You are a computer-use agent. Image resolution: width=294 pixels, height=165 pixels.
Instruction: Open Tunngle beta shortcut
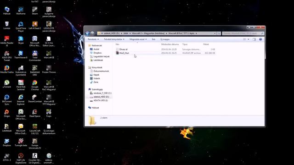[21, 143]
